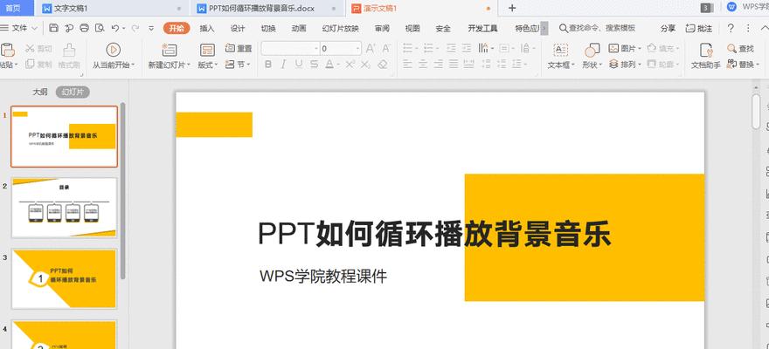Switch slide pane to 大纲 outline view
Viewport: 769px width, 349px height.
(40, 92)
